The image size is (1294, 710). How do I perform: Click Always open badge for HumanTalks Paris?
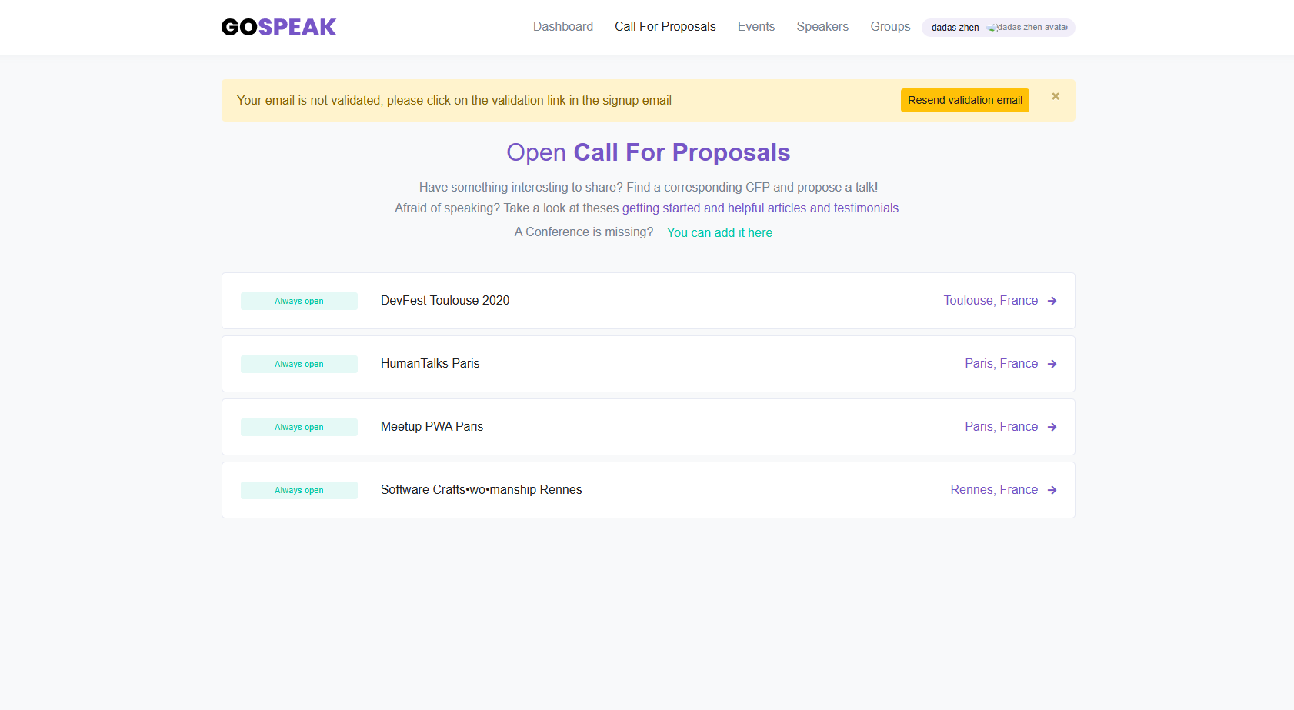[x=299, y=364]
